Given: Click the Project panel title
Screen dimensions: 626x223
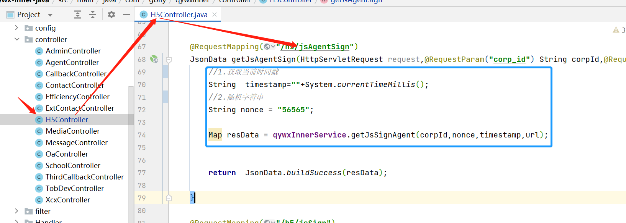Looking at the screenshot, I should pyautogui.click(x=29, y=15).
